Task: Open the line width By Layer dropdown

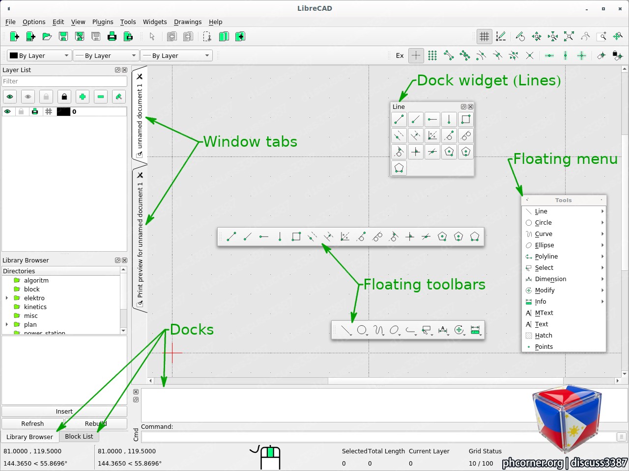Action: tap(106, 55)
